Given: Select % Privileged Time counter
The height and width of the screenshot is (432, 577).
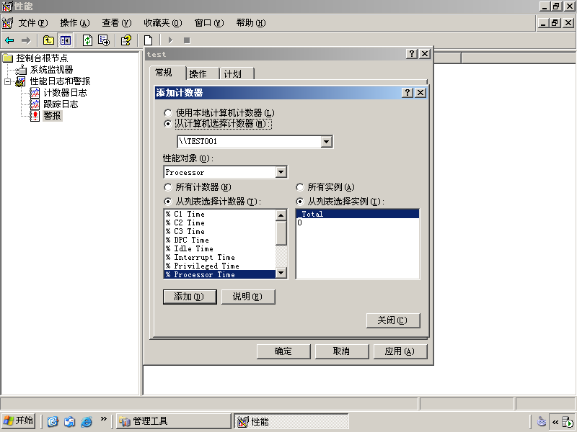Looking at the screenshot, I should (x=220, y=266).
